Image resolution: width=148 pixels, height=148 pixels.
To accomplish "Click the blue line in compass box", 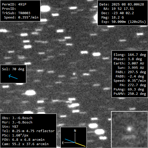I will pyautogui.click(x=70, y=141).
